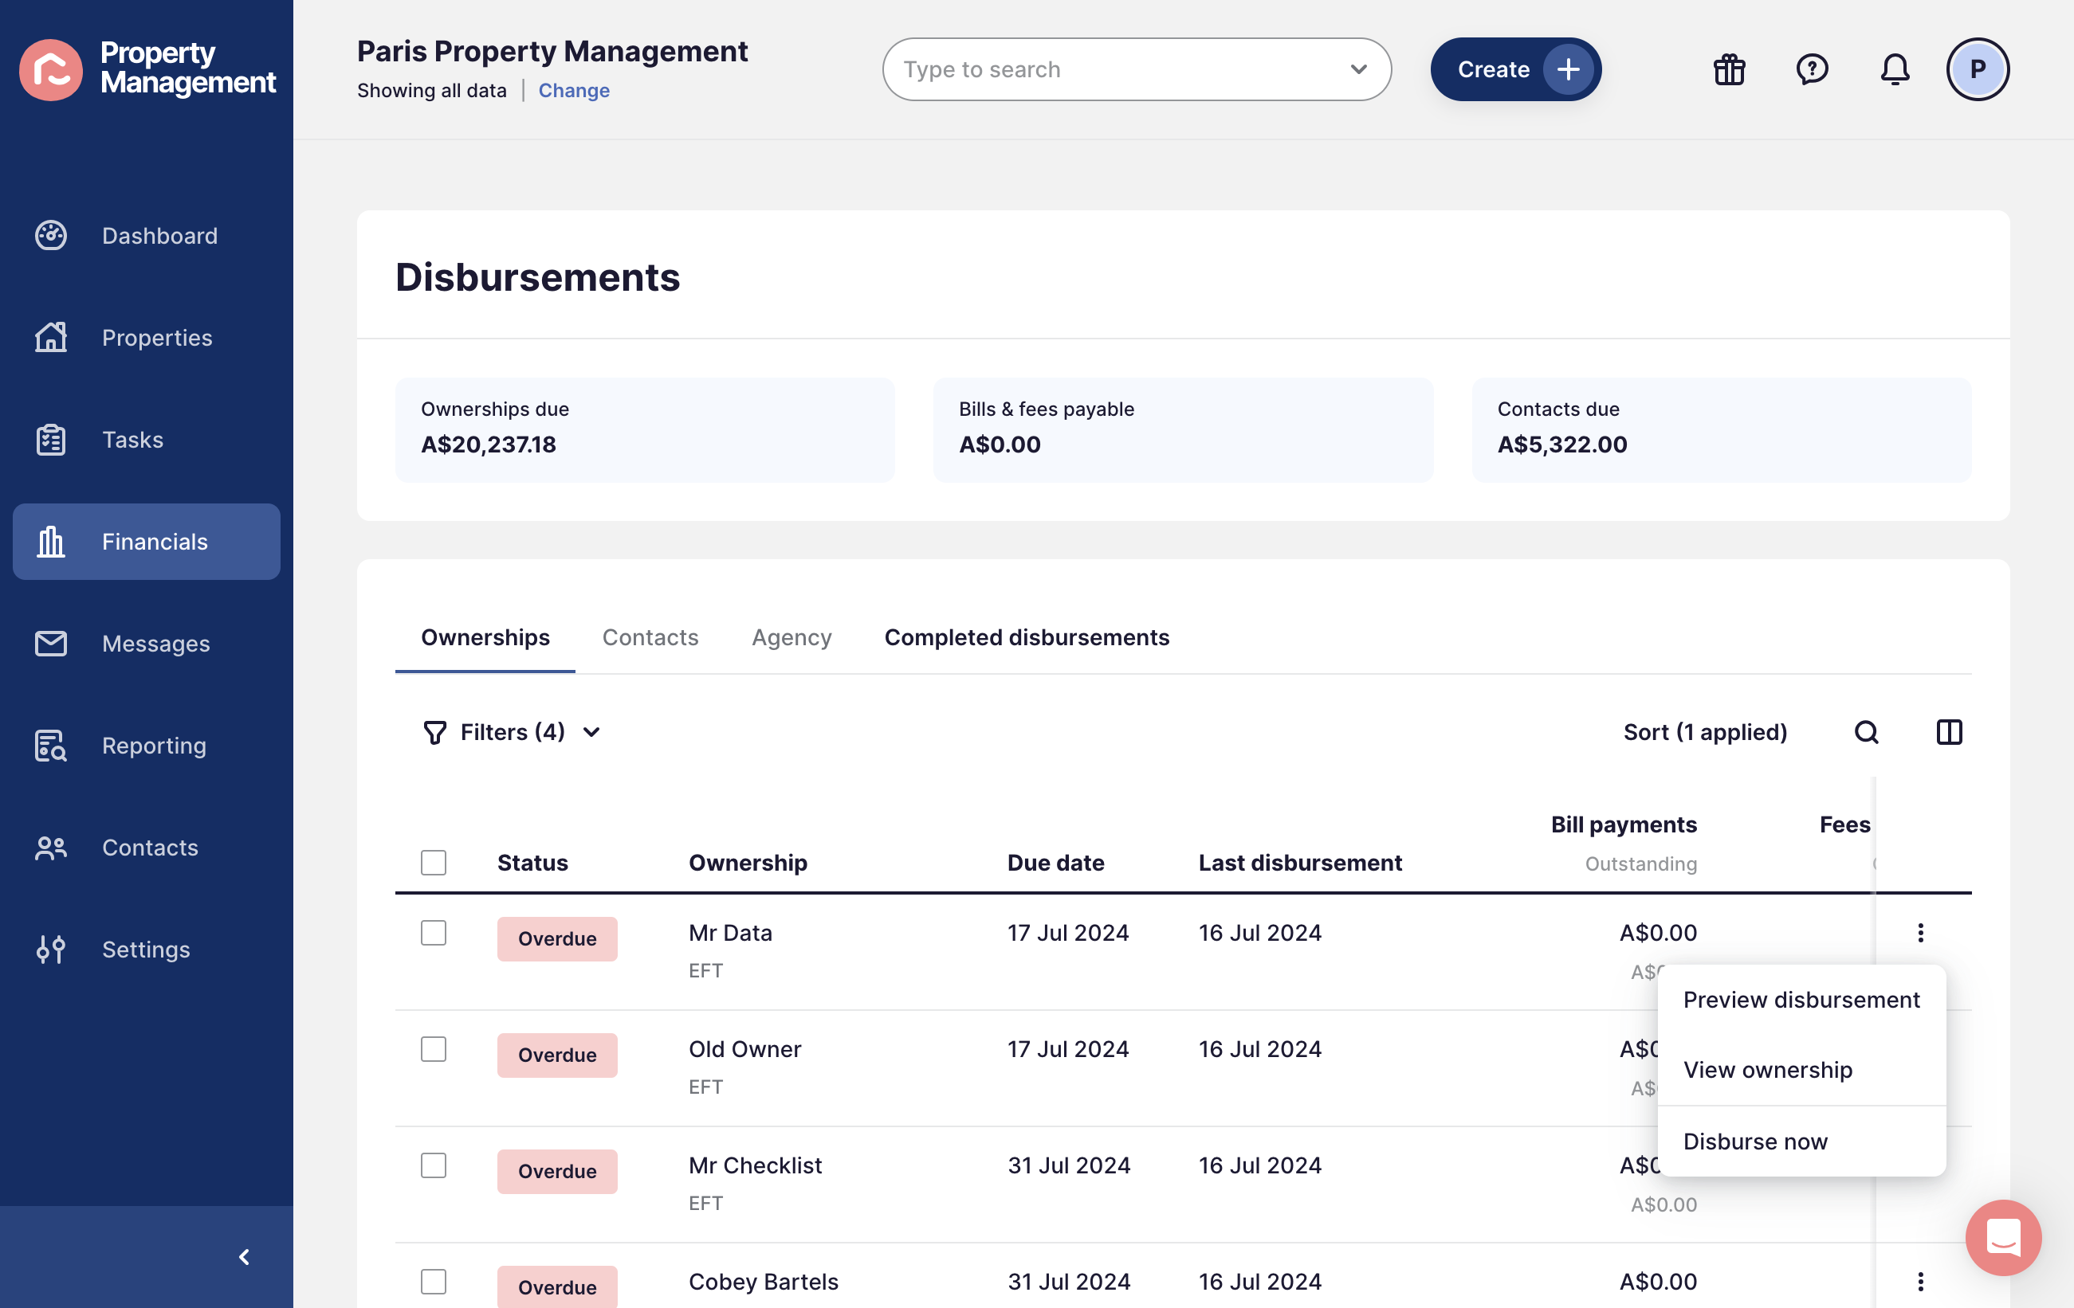Screen dimensions: 2074x1308
Task: Open the chat support bubble
Action: [2003, 1237]
